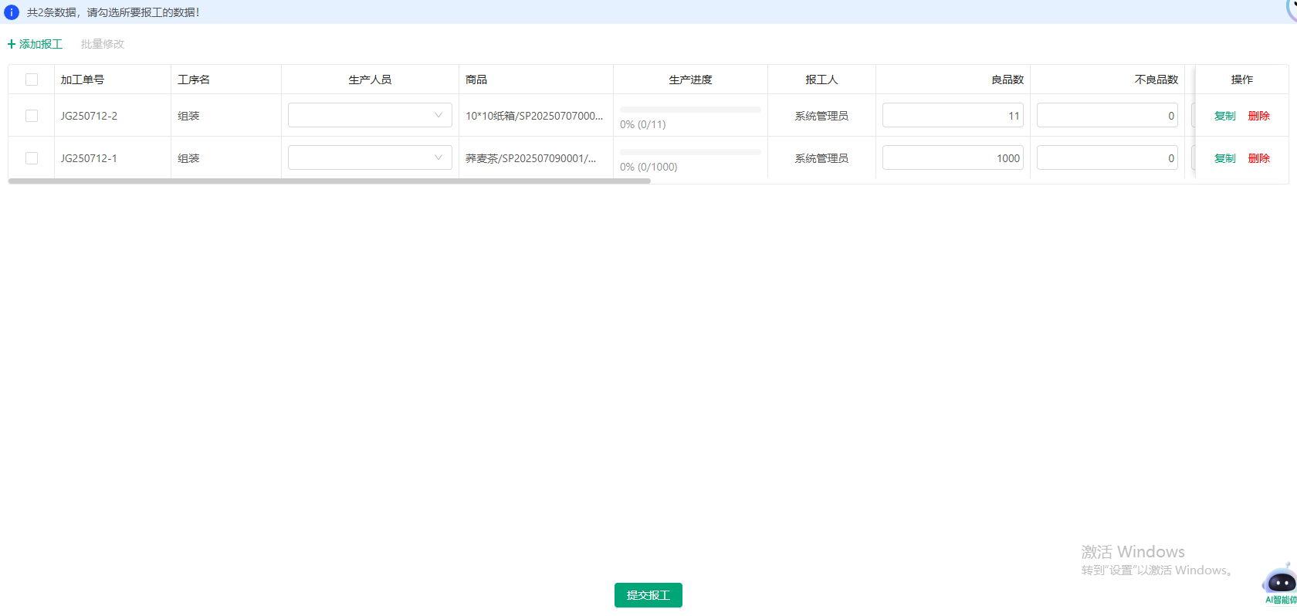Click the blue info icon in banner

(12, 12)
